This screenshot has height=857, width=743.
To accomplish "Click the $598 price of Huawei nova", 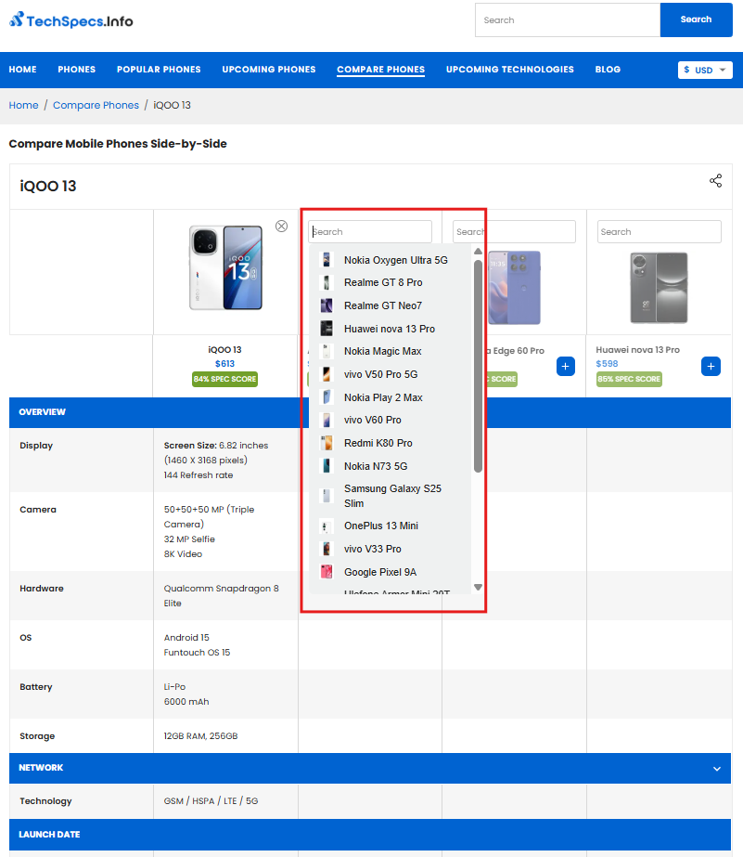I will coord(607,364).
